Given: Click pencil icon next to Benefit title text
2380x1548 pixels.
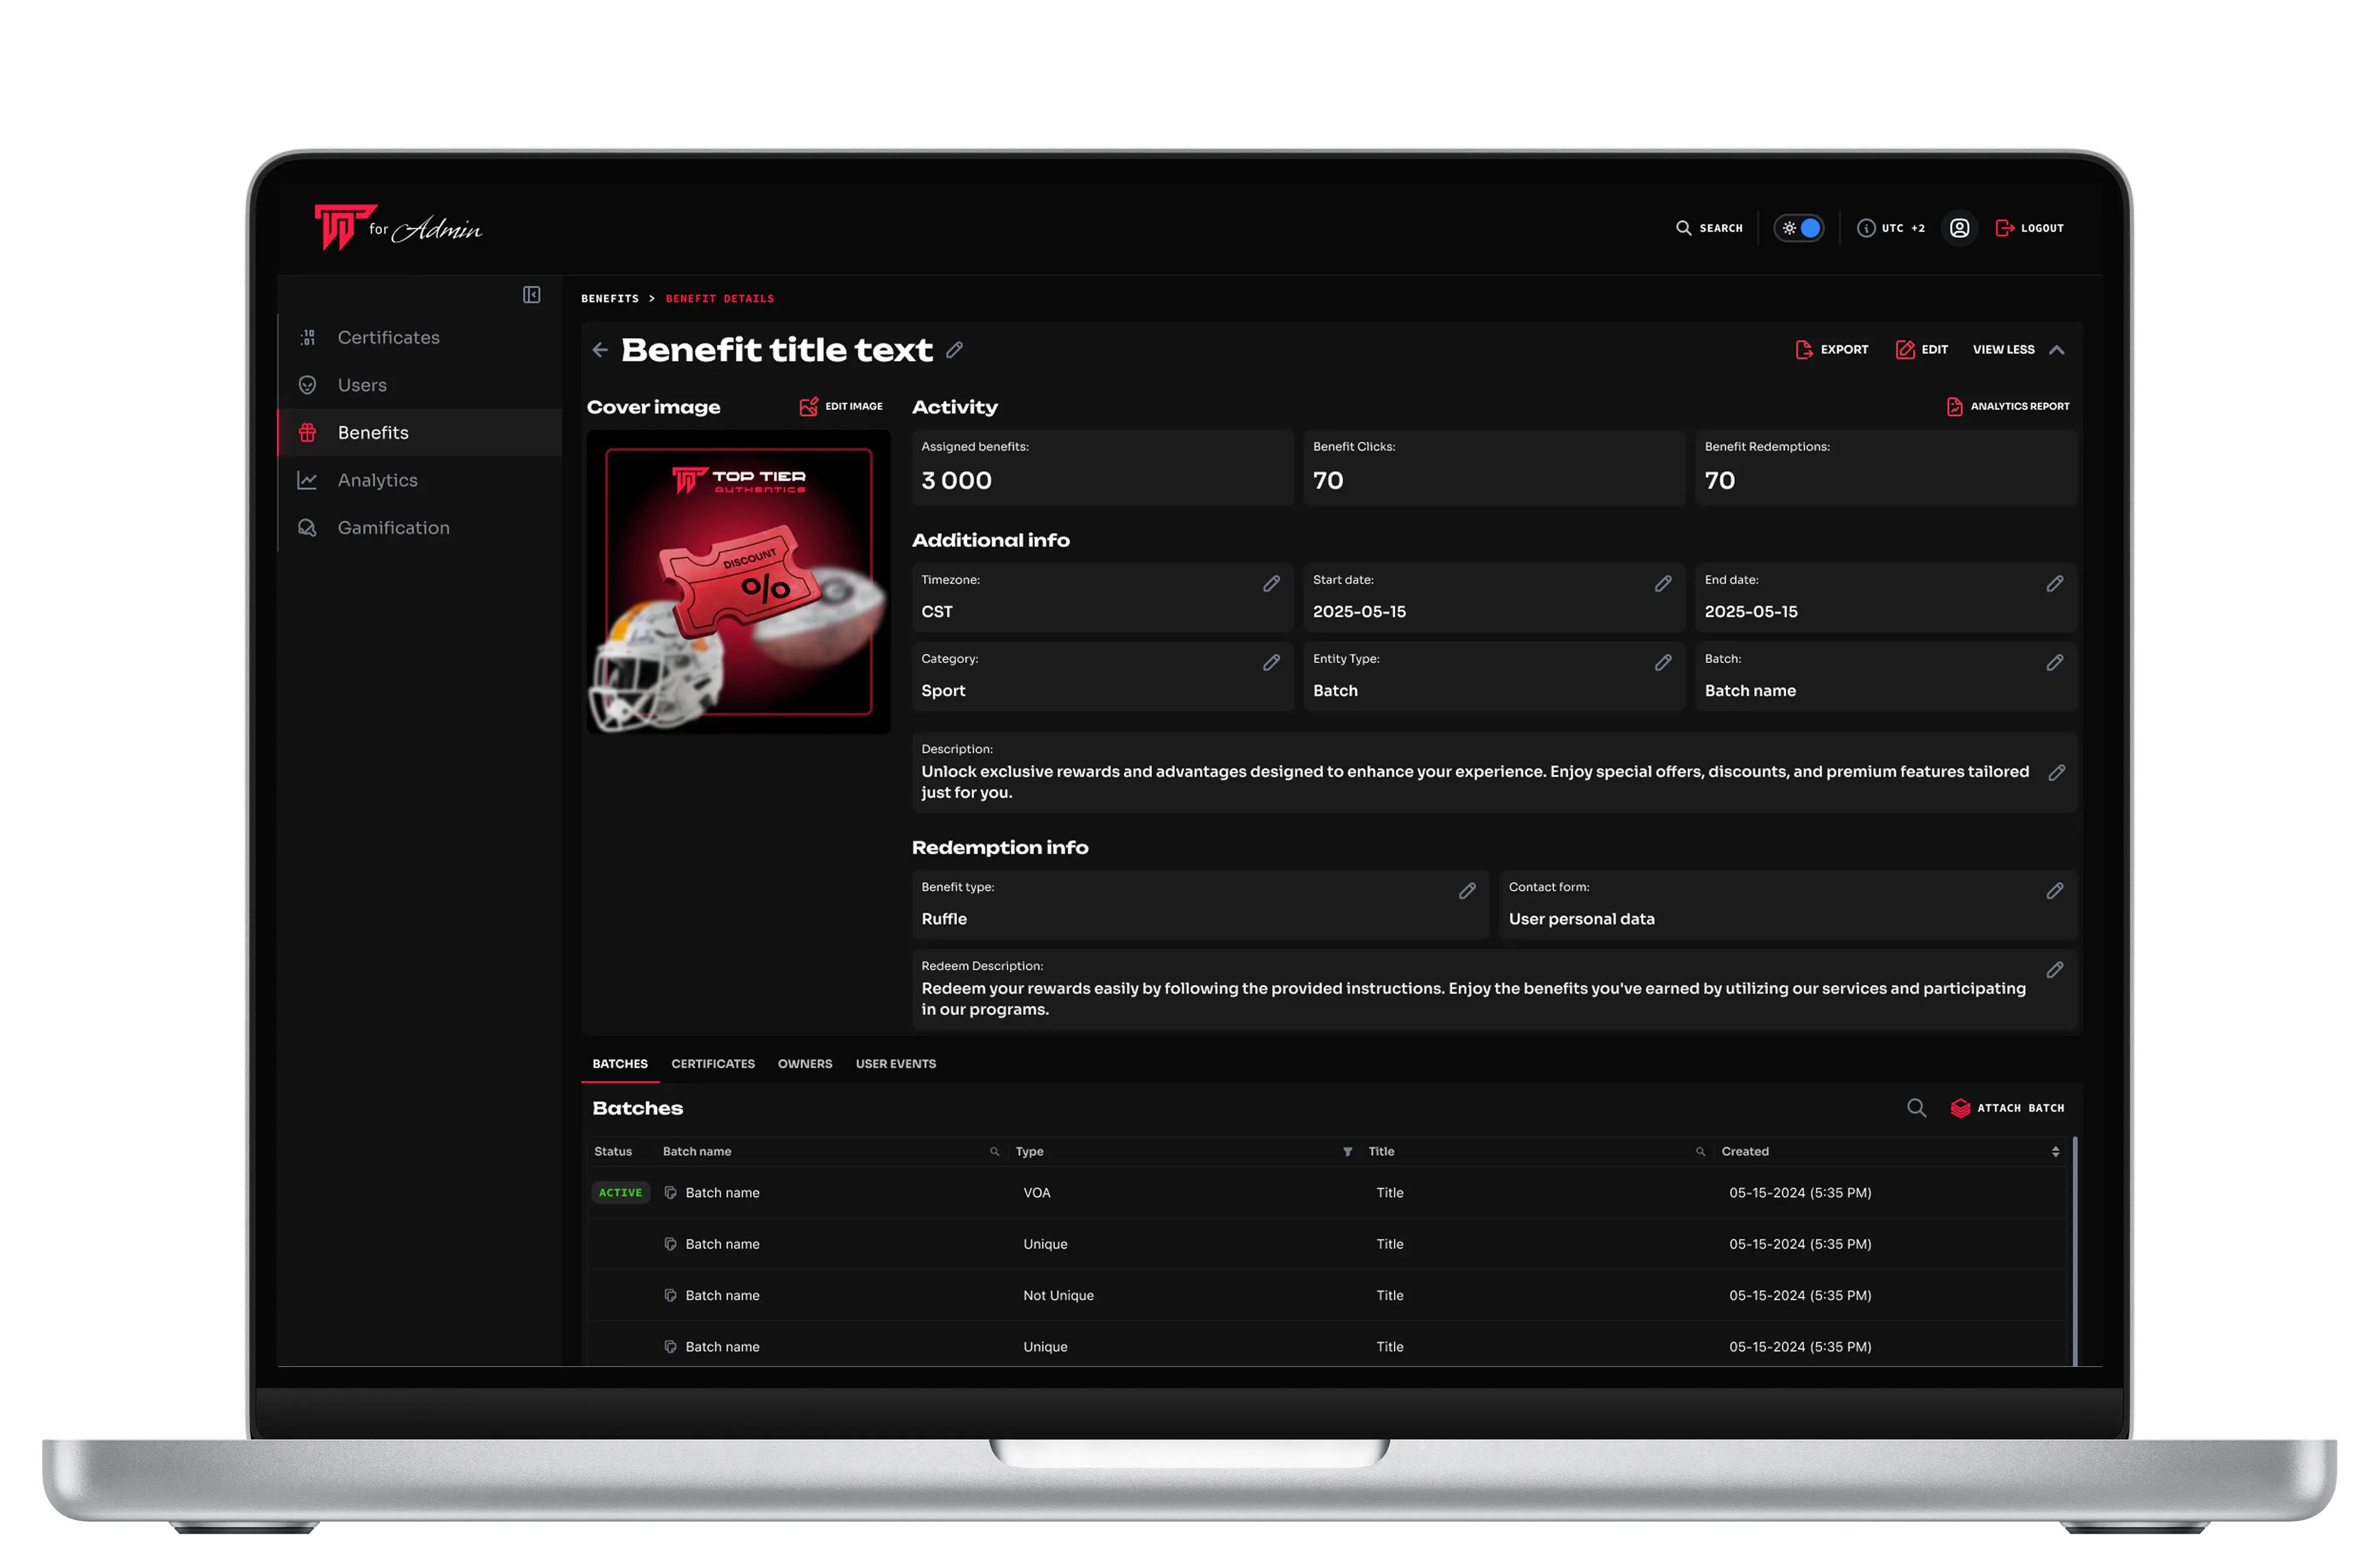Looking at the screenshot, I should click(x=955, y=349).
